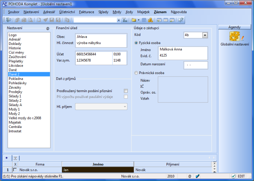Screen dimensions: 254x181
Task: Open the Jízdy menu
Action: (129, 12)
